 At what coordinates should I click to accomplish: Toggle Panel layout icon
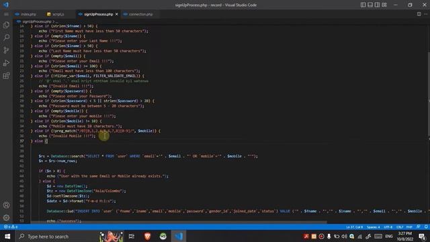370,5
